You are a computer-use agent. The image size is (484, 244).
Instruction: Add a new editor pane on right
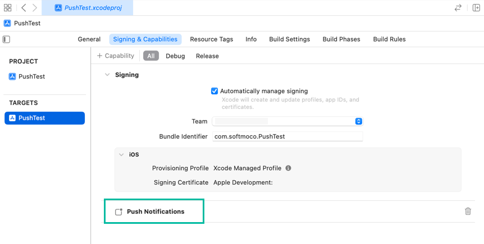coord(476,8)
